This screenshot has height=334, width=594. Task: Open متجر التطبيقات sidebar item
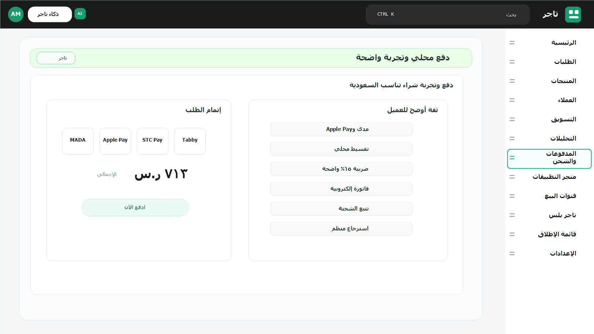pyautogui.click(x=549, y=177)
